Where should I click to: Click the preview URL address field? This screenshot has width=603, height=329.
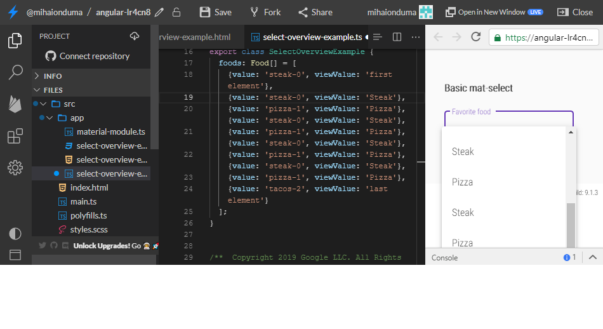click(x=544, y=37)
